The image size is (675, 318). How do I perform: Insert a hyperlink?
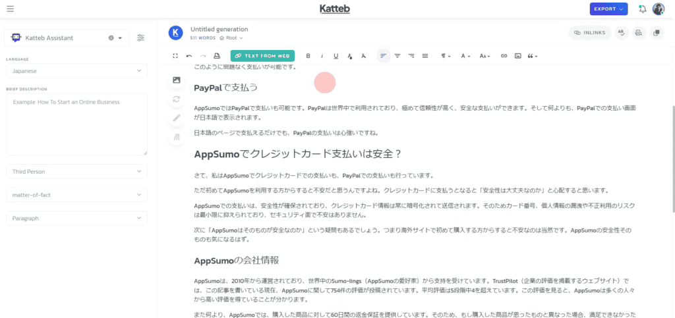point(504,56)
